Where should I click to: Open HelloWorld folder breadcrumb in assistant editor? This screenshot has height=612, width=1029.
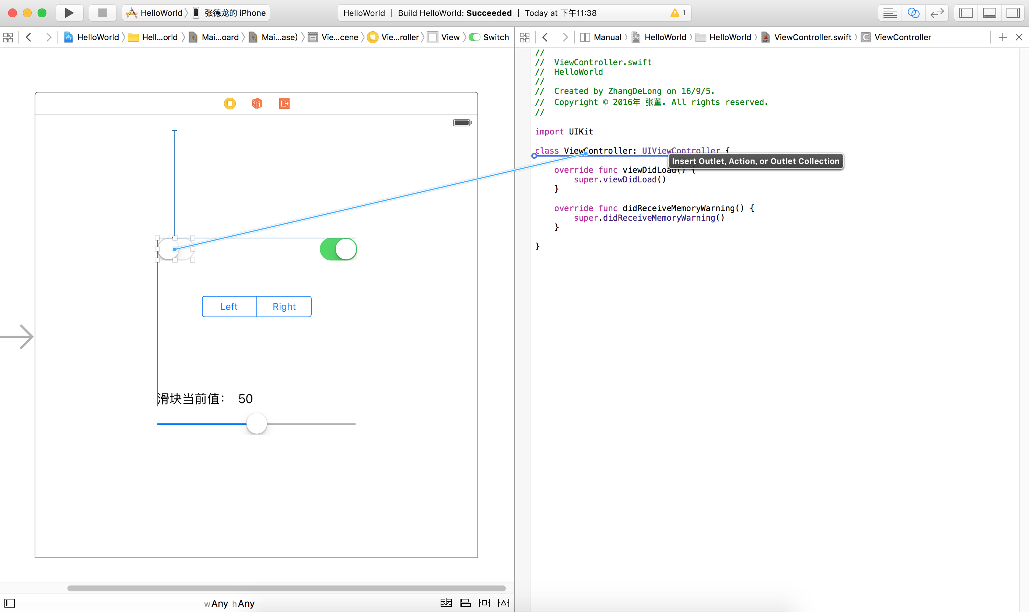tap(724, 37)
